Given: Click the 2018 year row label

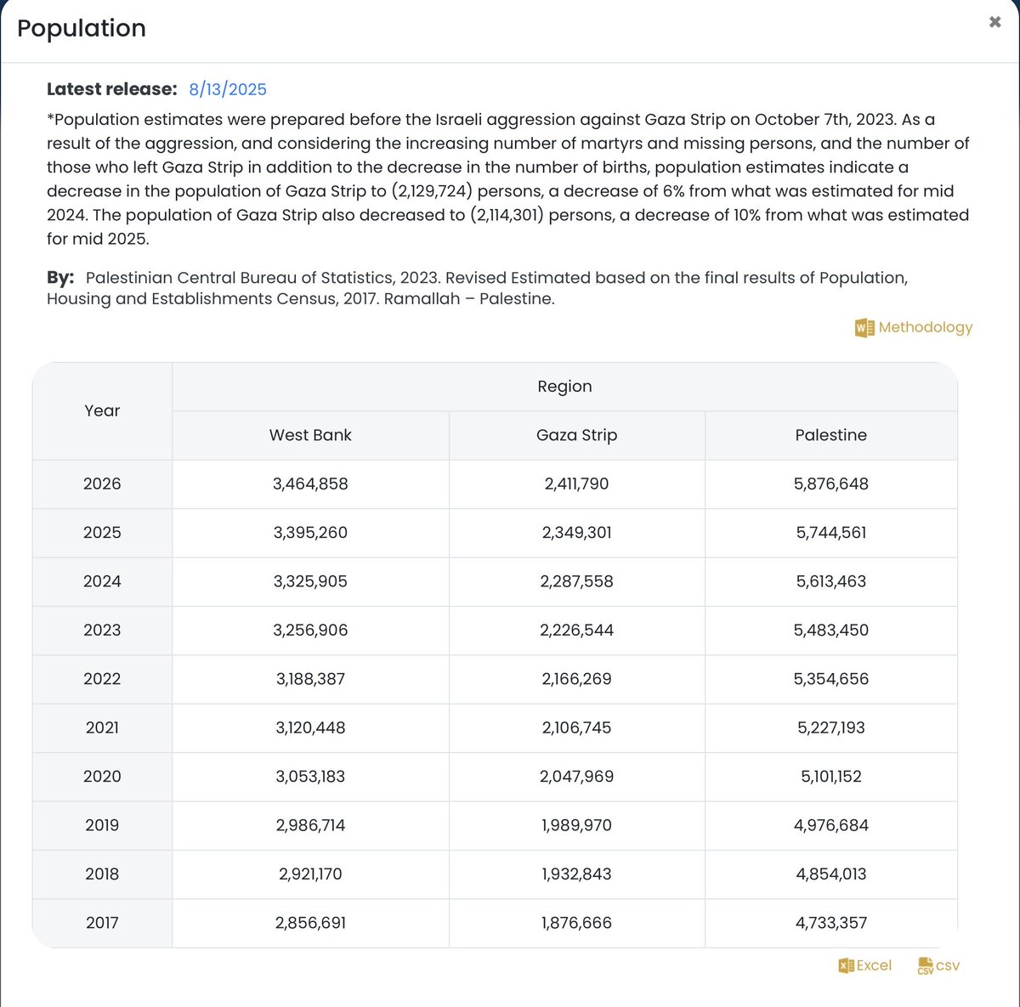Looking at the screenshot, I should tap(102, 874).
